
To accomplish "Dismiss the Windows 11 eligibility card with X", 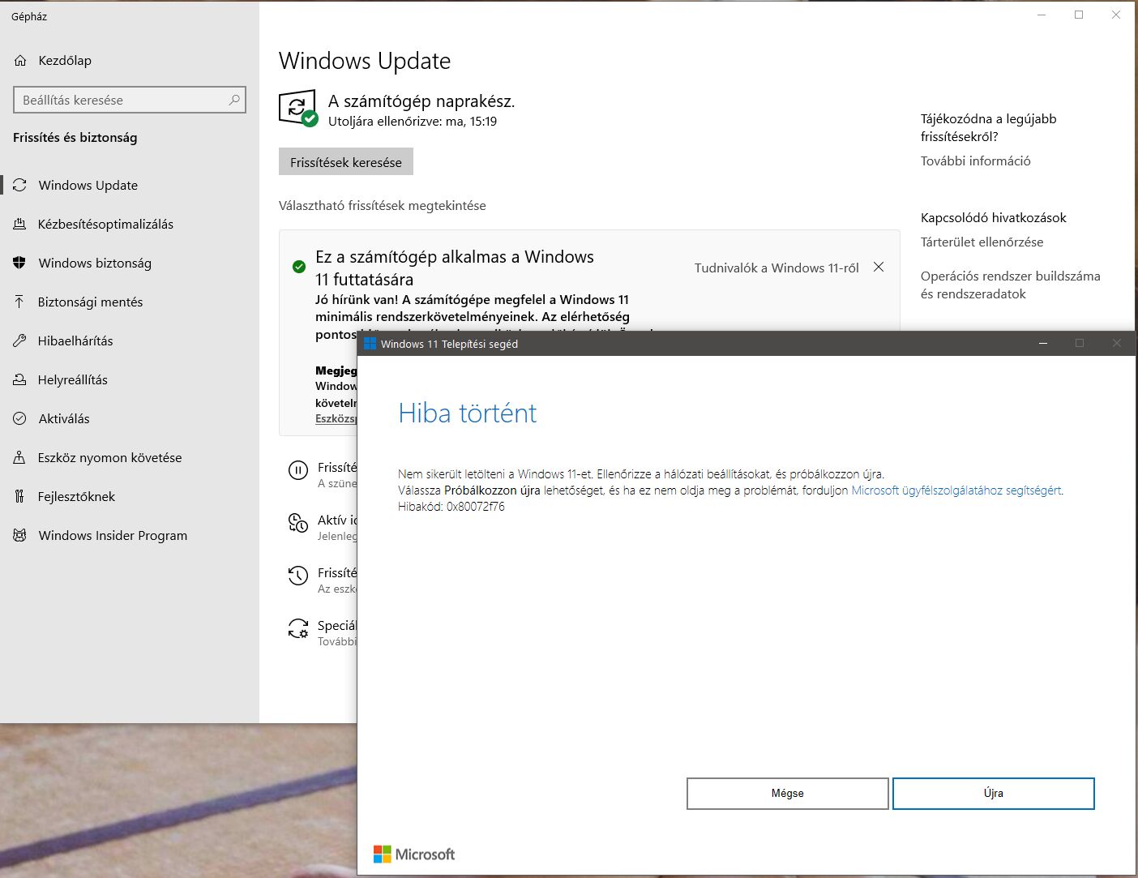I will (x=879, y=267).
